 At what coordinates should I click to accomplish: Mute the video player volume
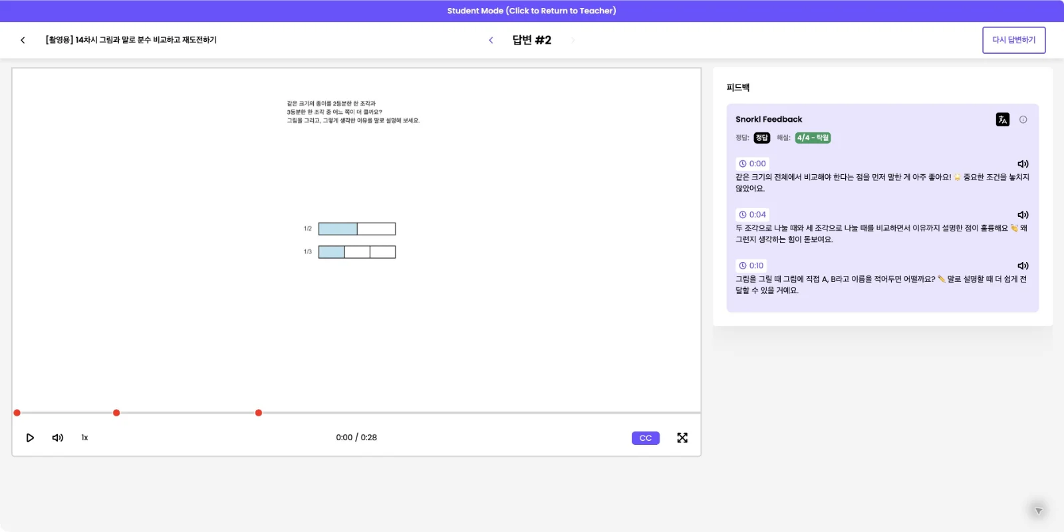click(x=58, y=438)
